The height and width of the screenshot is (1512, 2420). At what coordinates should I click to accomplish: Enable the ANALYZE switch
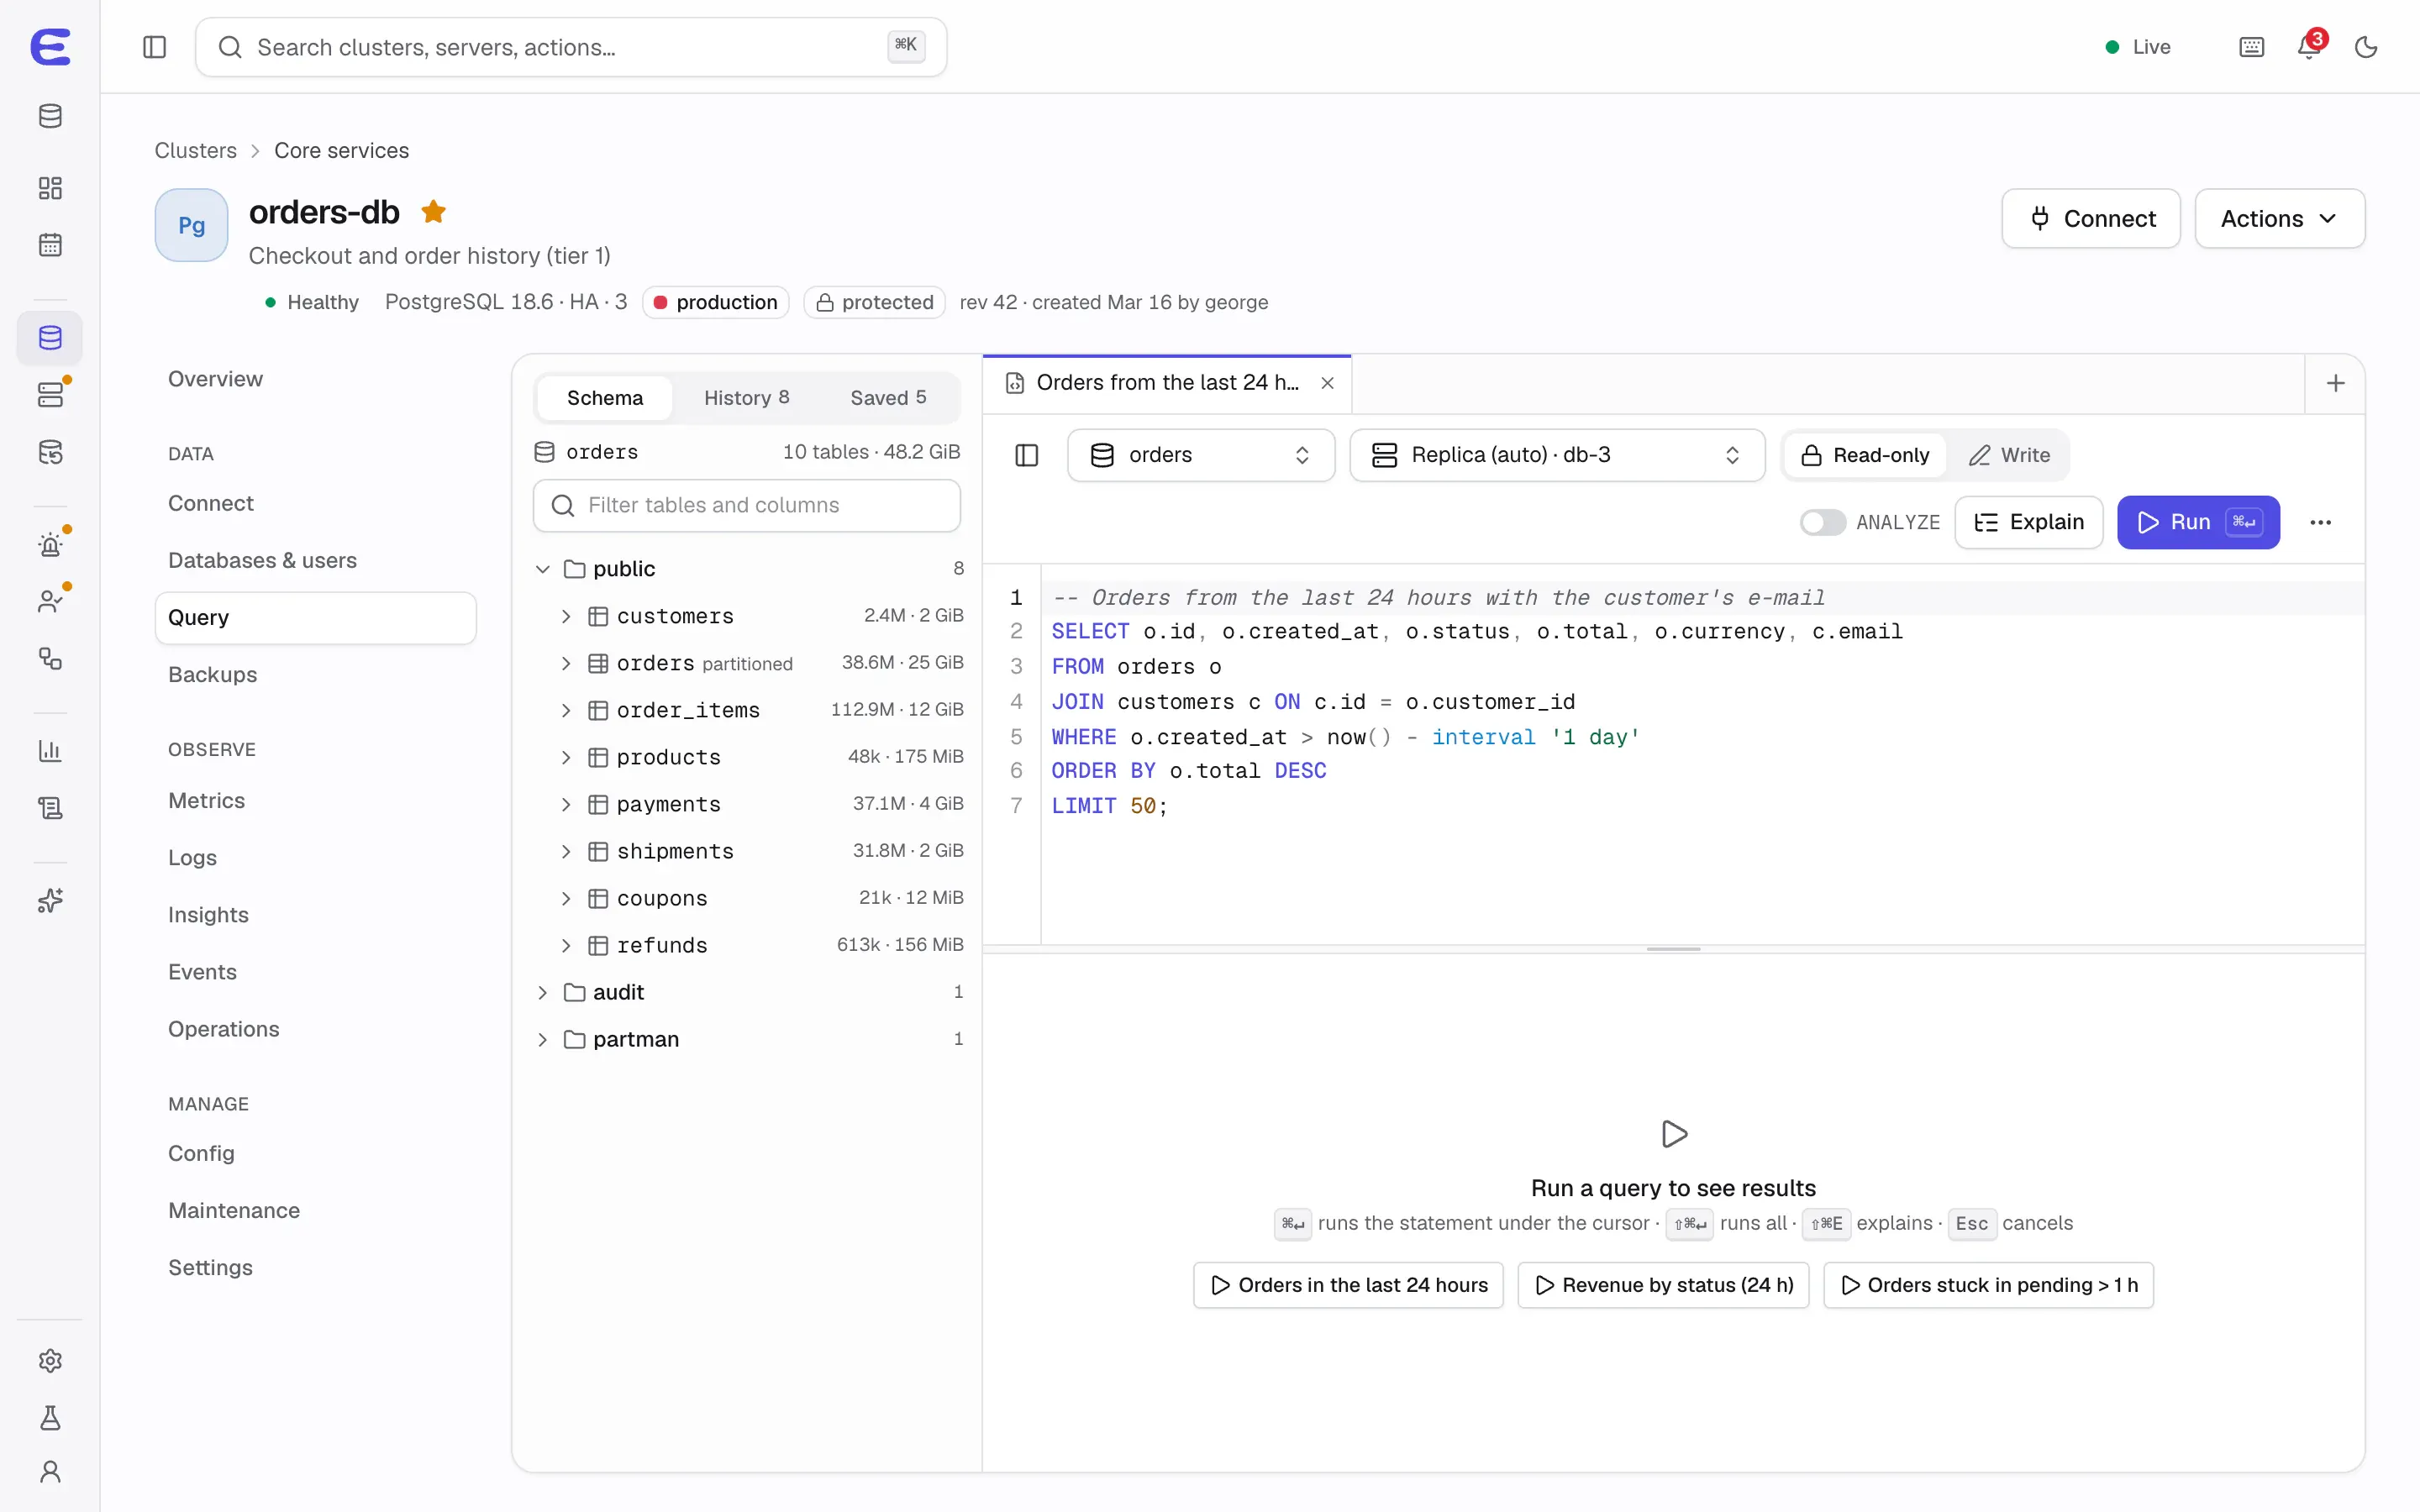(x=1822, y=522)
